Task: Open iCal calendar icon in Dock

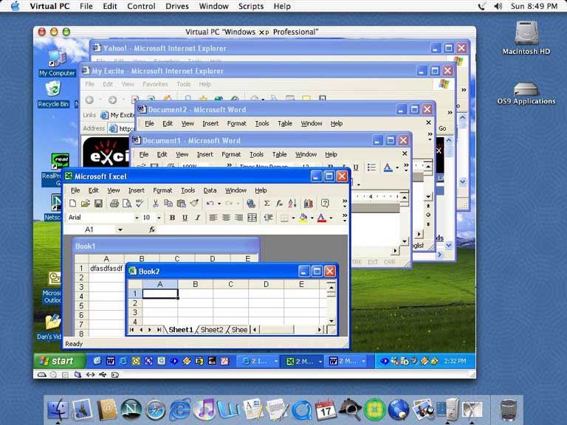Action: click(326, 410)
